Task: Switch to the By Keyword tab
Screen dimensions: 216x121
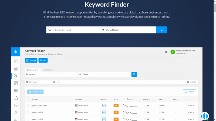Action: pos(32,70)
